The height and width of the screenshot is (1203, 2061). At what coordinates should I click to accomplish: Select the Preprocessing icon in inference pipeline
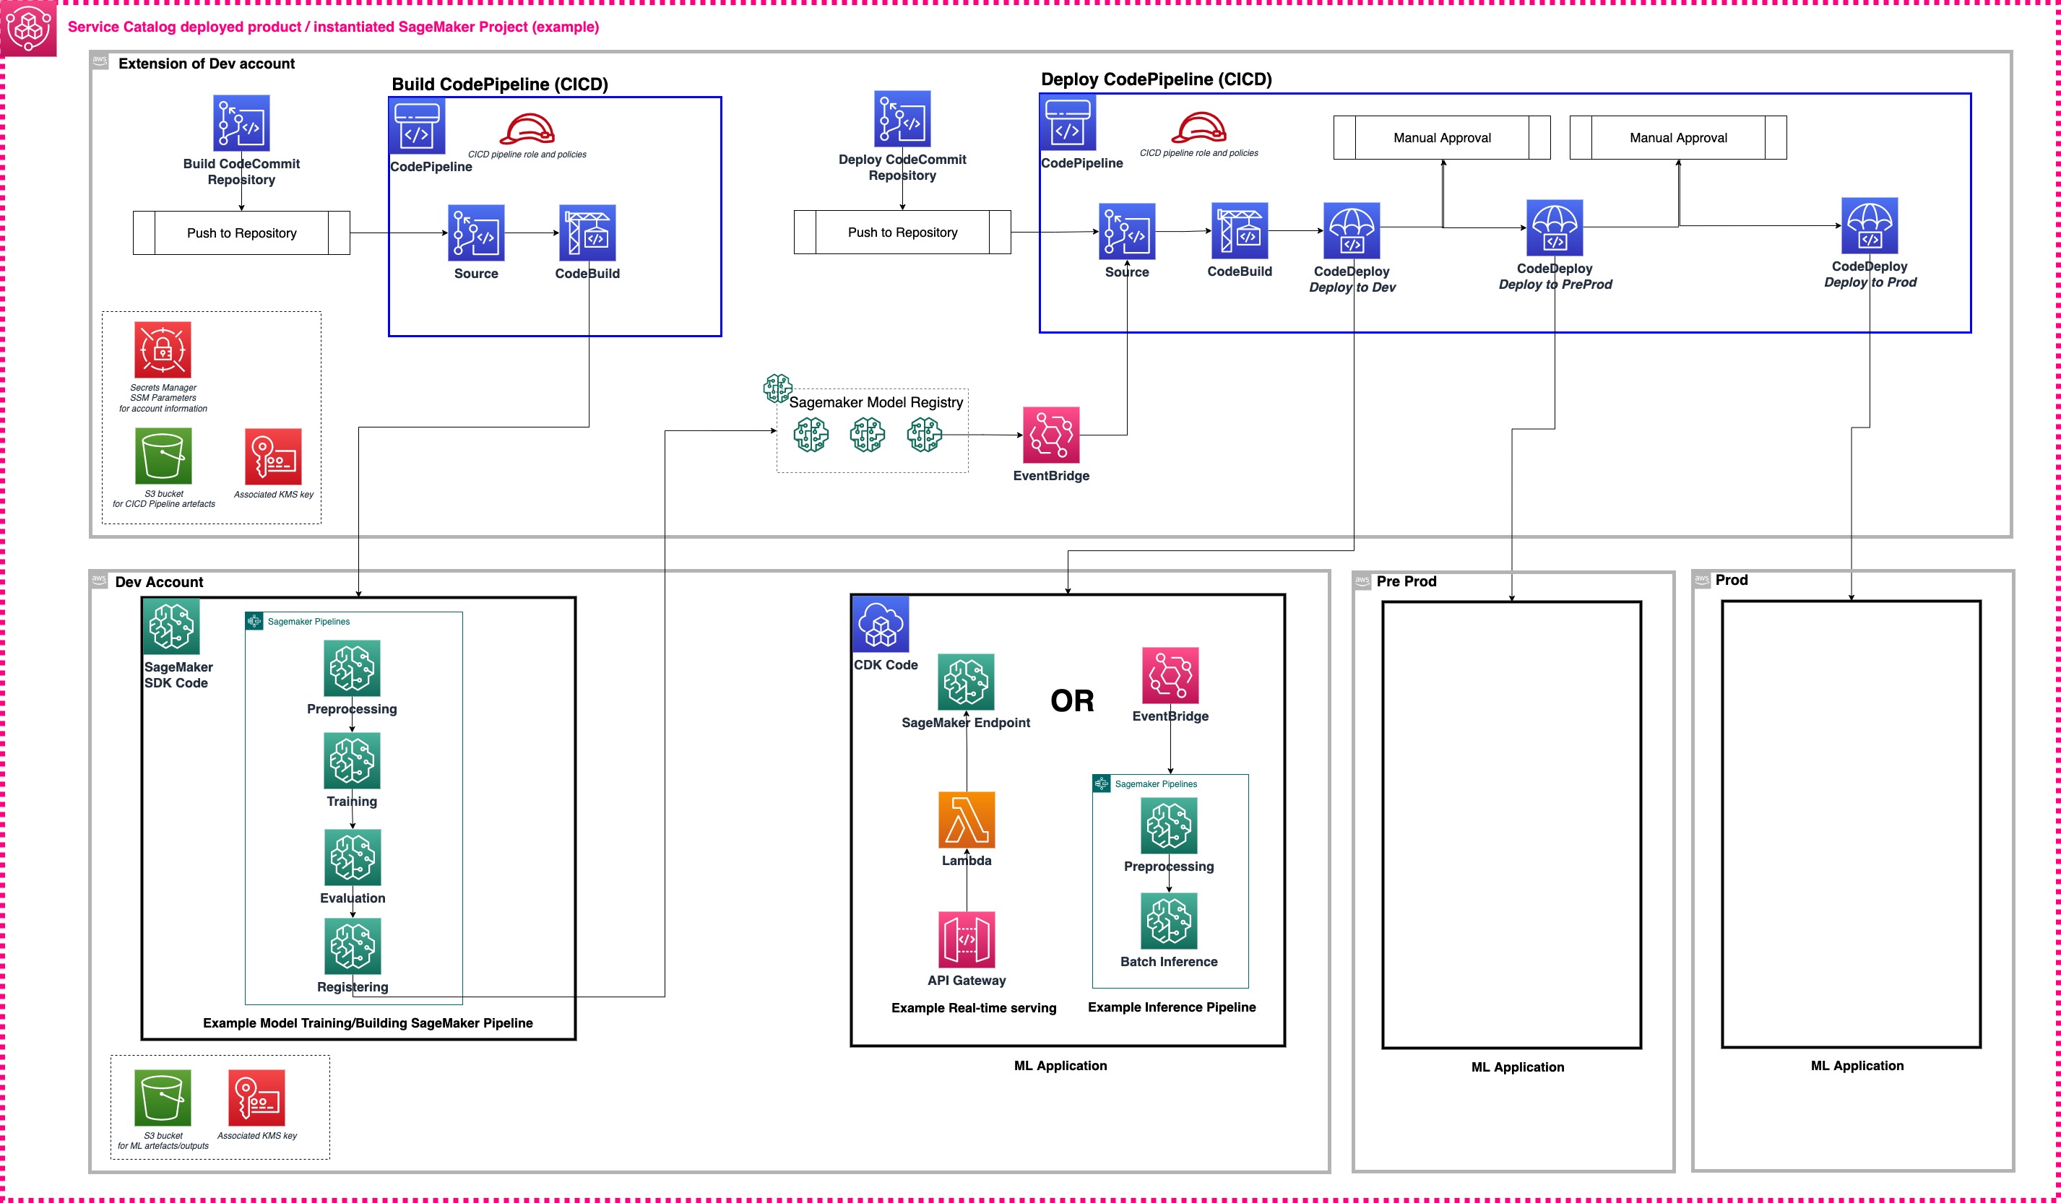click(1169, 826)
